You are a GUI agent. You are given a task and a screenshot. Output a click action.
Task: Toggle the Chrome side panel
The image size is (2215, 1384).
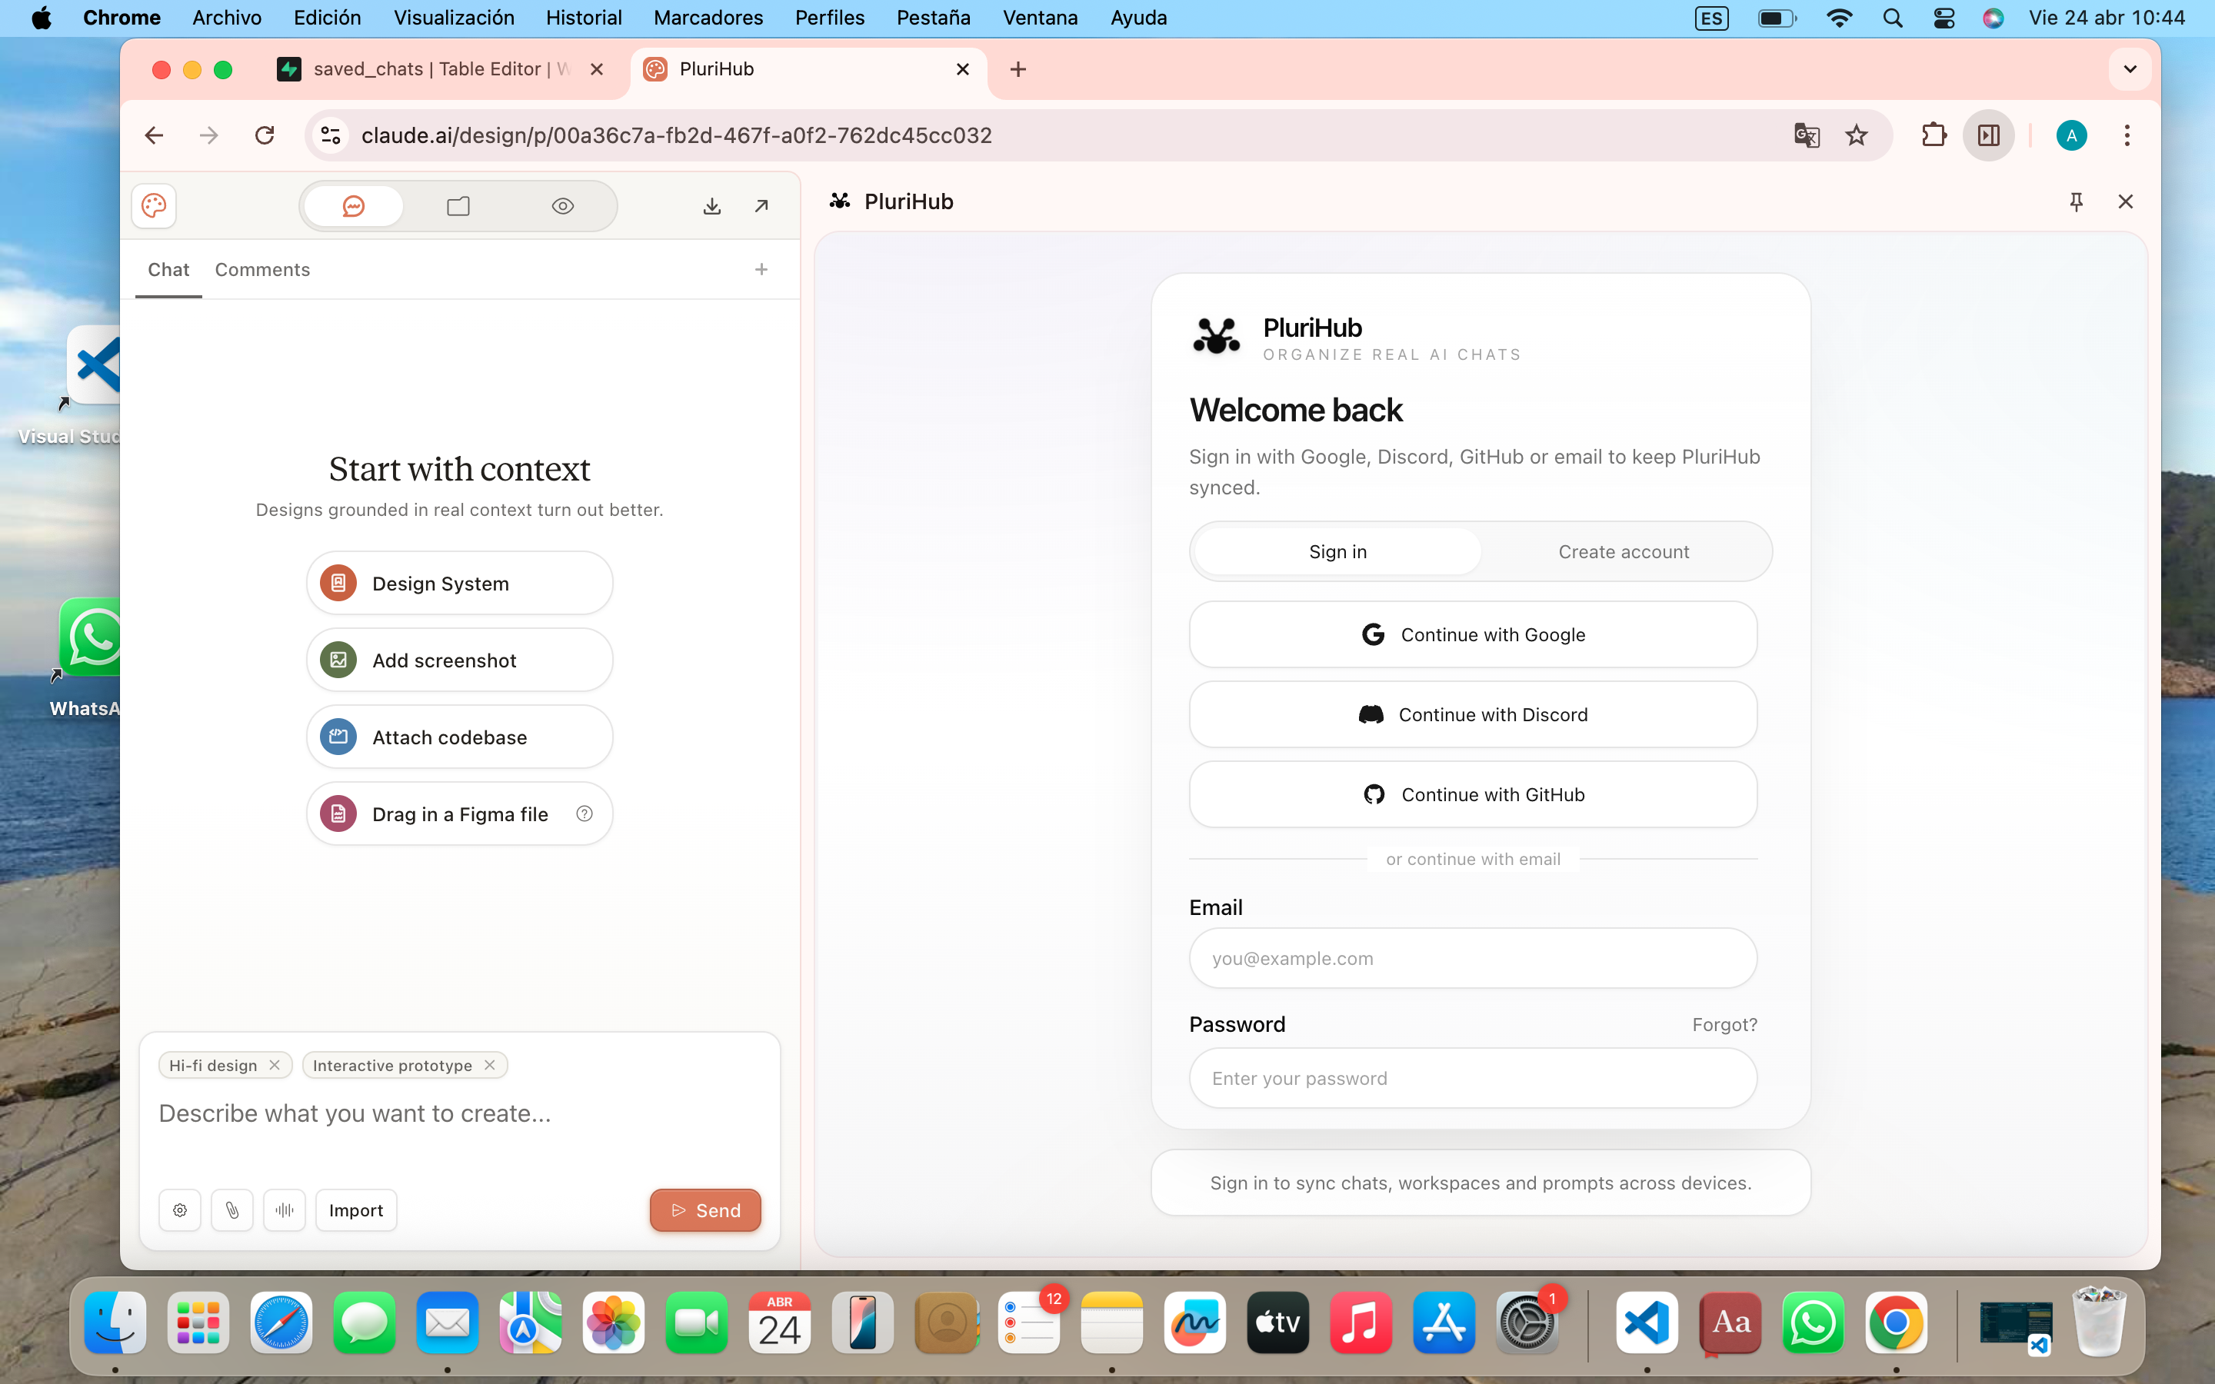pyautogui.click(x=1988, y=135)
